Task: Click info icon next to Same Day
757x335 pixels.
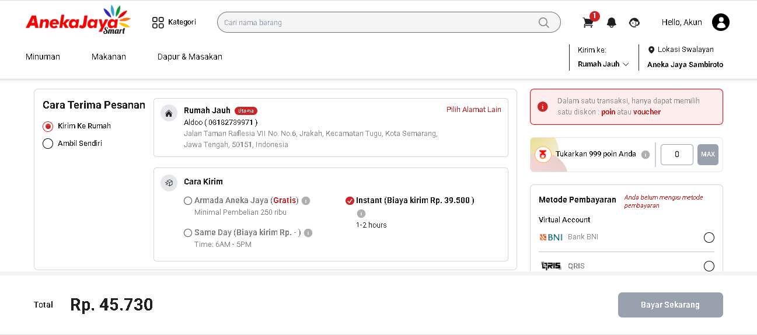Action: (308, 233)
